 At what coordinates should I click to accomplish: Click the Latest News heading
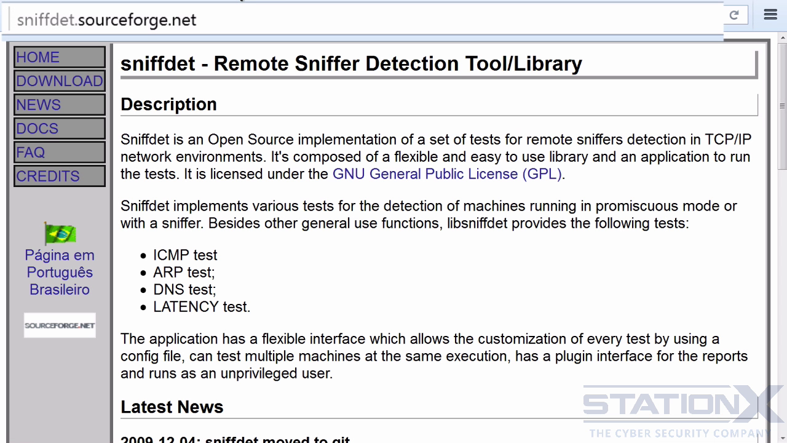click(172, 407)
